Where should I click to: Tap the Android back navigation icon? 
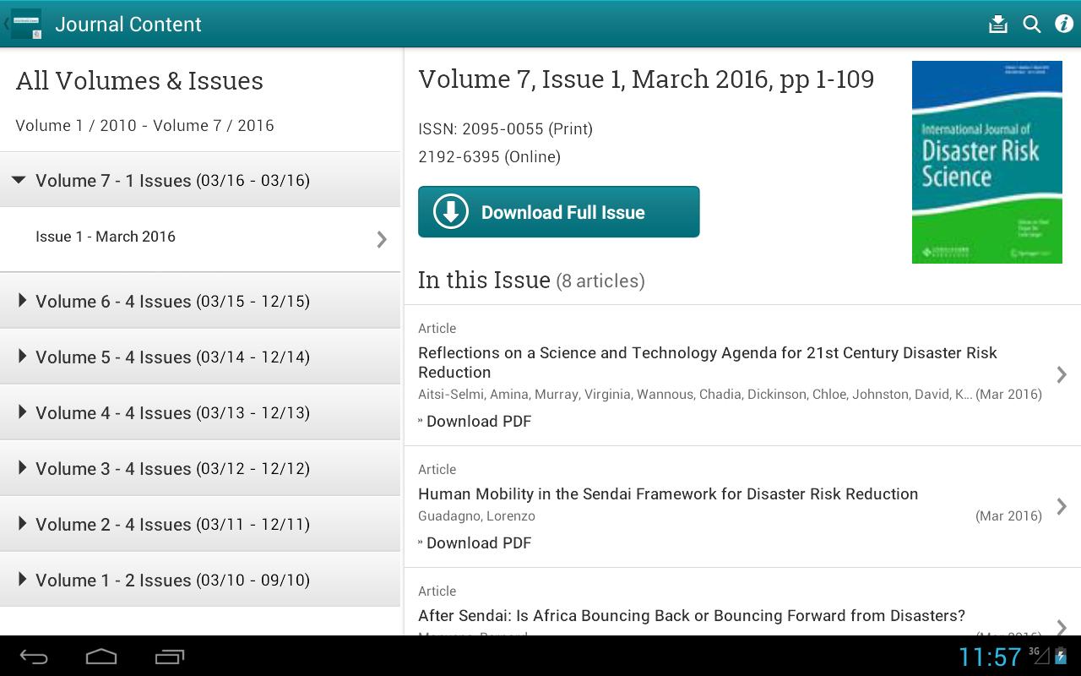coord(35,657)
